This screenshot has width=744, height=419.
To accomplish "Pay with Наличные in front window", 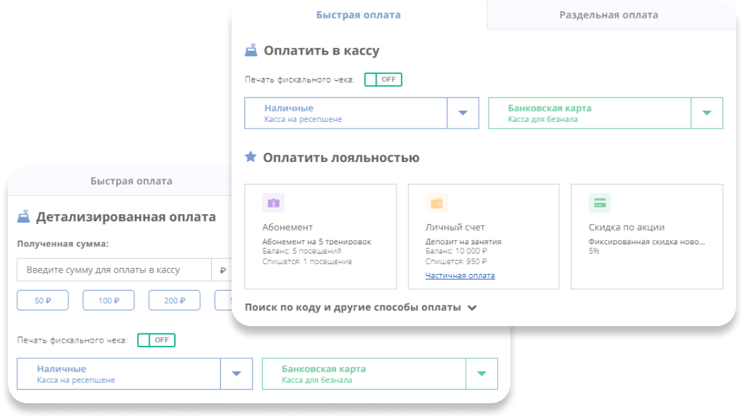I will point(346,113).
